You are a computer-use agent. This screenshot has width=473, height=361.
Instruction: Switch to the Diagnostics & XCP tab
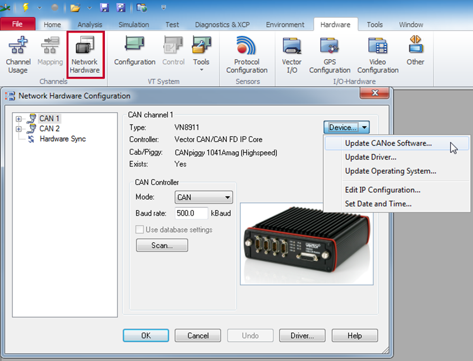(x=222, y=24)
